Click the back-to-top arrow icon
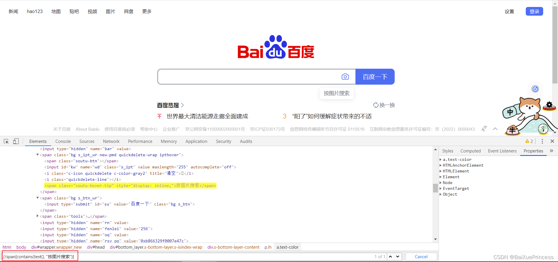 [x=495, y=129]
